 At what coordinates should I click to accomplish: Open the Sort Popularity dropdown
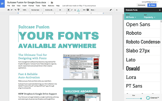[150, 17]
